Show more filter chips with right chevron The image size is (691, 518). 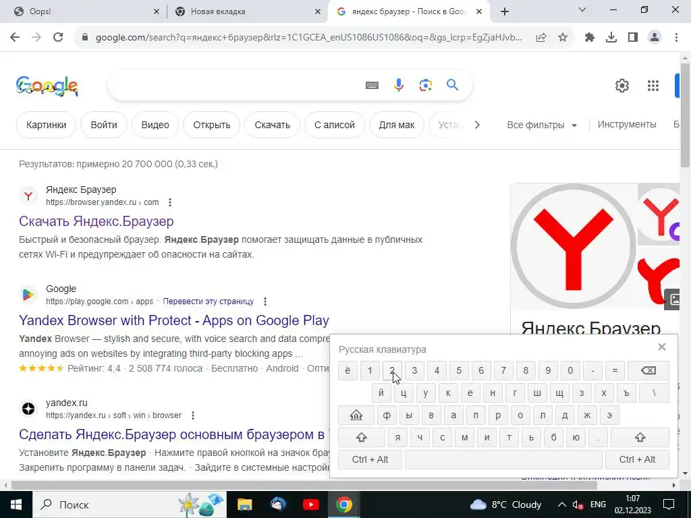[477, 125]
